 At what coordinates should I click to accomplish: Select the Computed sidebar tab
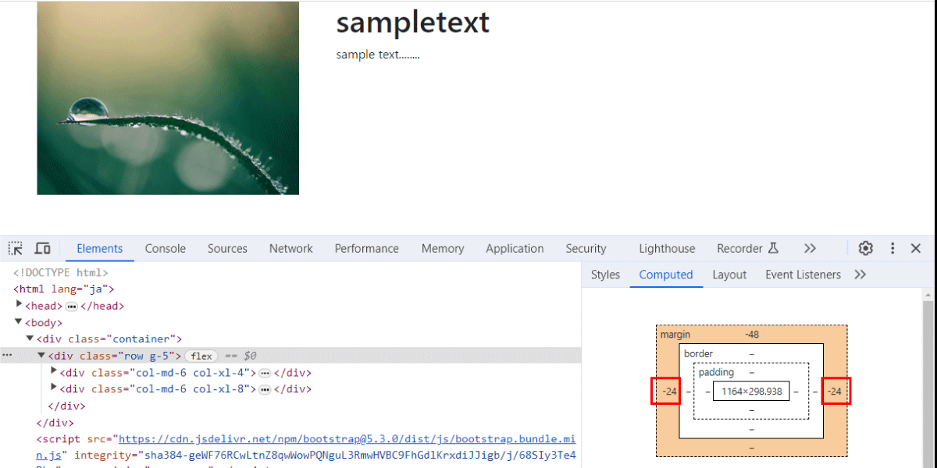coord(666,275)
